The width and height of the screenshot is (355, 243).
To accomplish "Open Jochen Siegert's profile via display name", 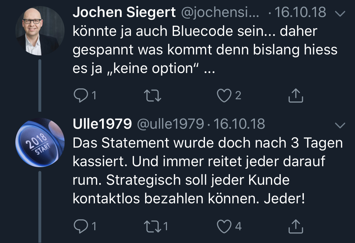I will [x=124, y=12].
